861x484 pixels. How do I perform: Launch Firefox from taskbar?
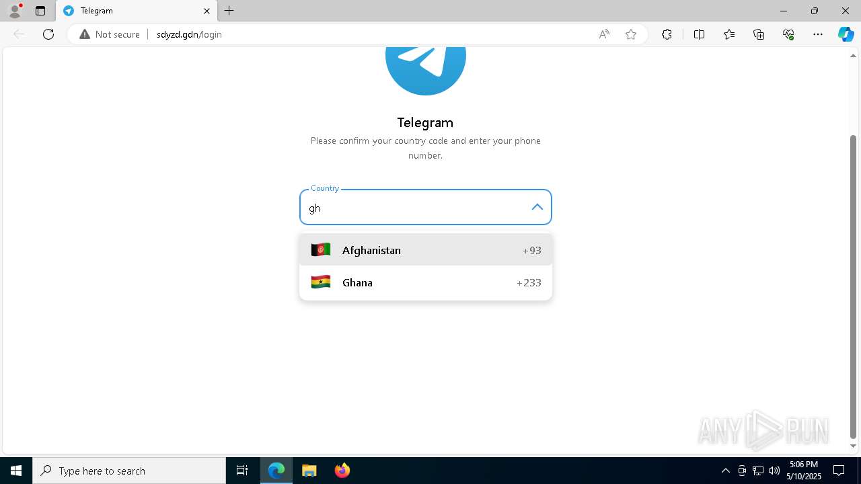tap(342, 471)
